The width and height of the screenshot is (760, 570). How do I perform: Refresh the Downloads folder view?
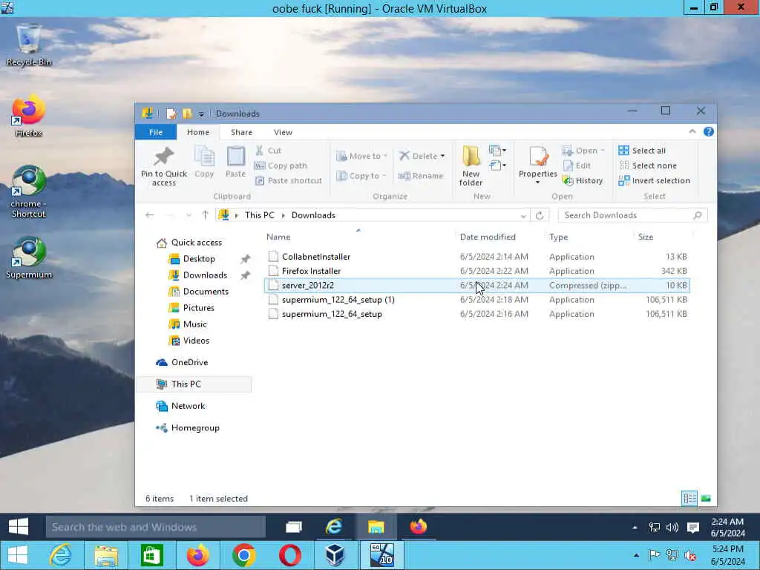[540, 215]
